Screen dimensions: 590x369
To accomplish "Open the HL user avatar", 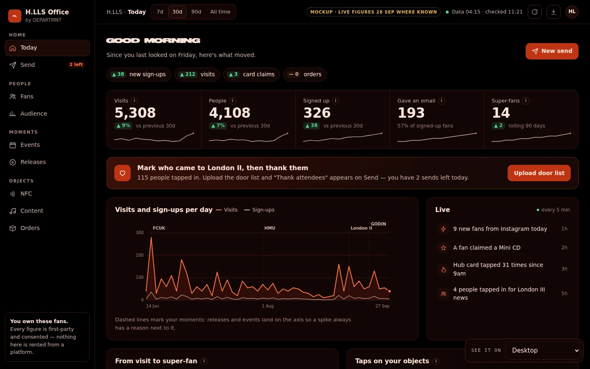I will click(572, 12).
